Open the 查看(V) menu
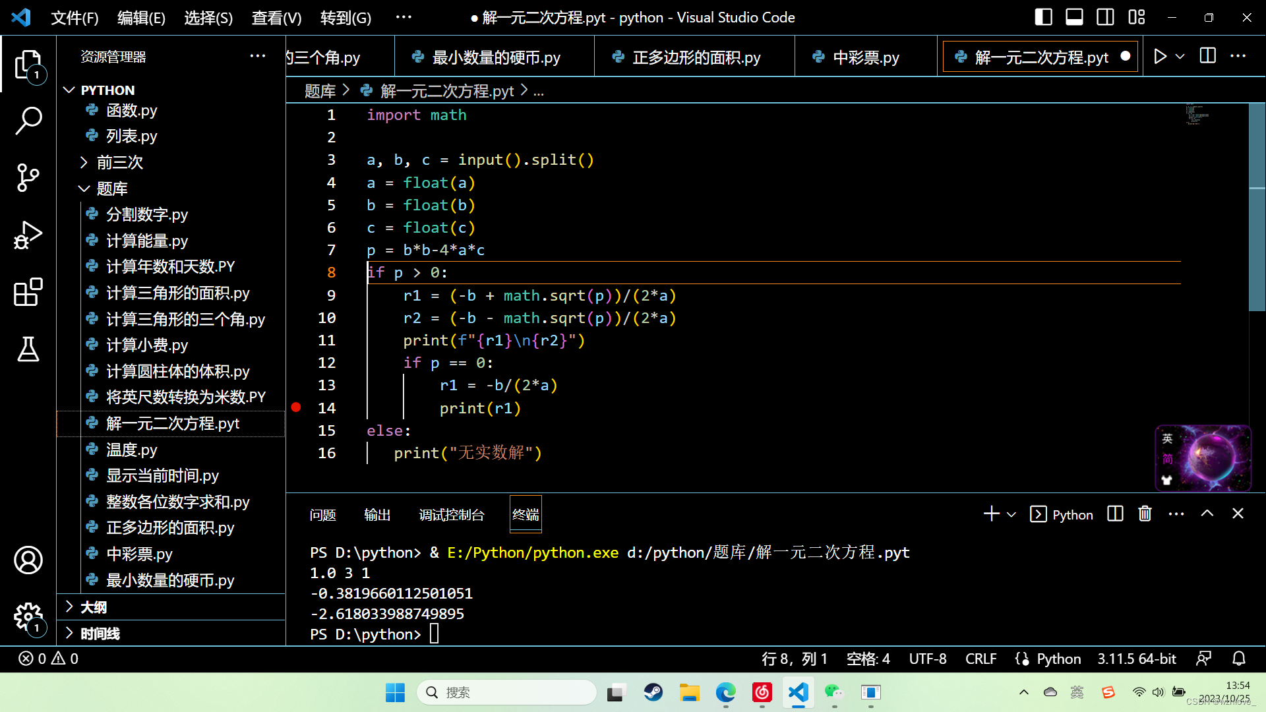The height and width of the screenshot is (712, 1266). point(276,18)
